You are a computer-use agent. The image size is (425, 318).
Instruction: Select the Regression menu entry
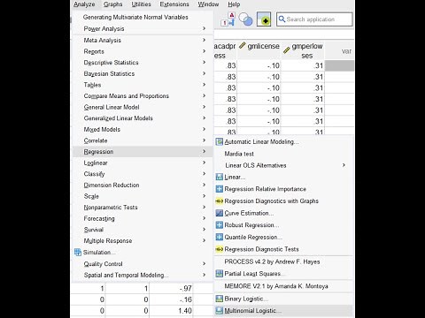[x=143, y=152]
